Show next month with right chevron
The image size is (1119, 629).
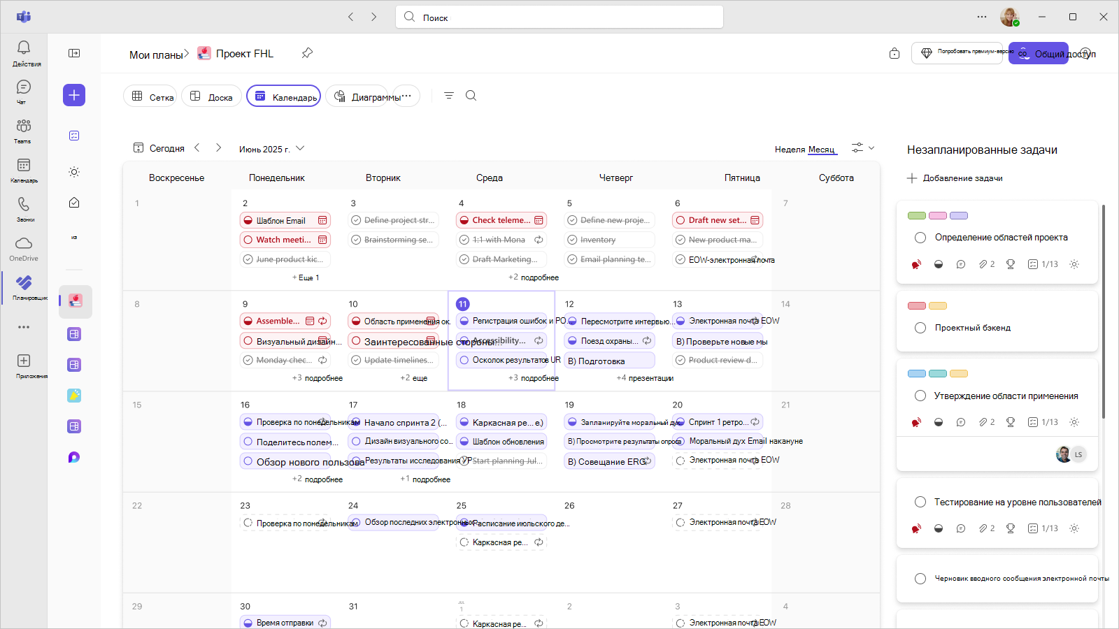point(218,147)
